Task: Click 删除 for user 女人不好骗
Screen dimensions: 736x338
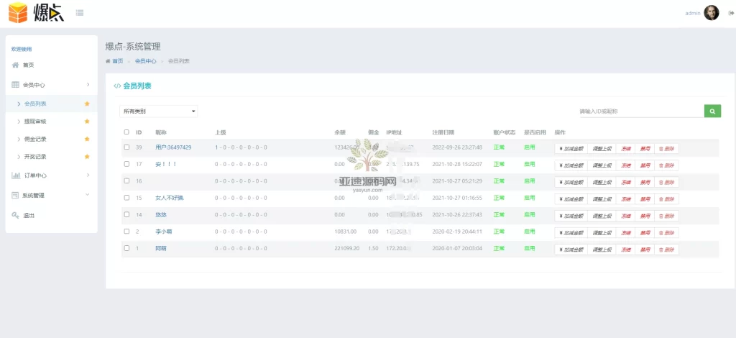Action: [x=666, y=199]
